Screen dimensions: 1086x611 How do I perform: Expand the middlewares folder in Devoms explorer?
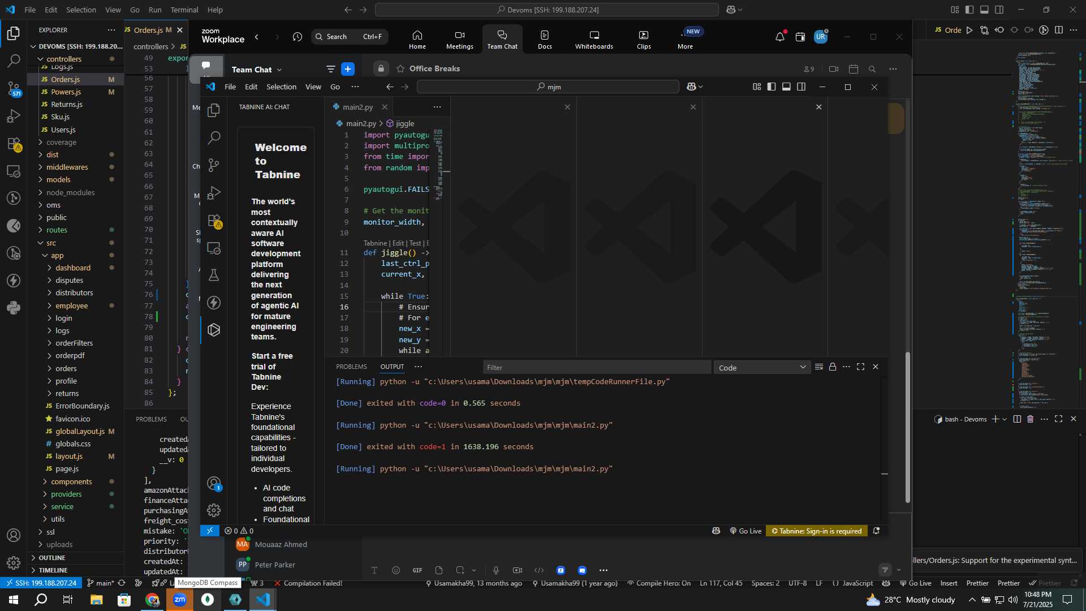click(x=76, y=167)
